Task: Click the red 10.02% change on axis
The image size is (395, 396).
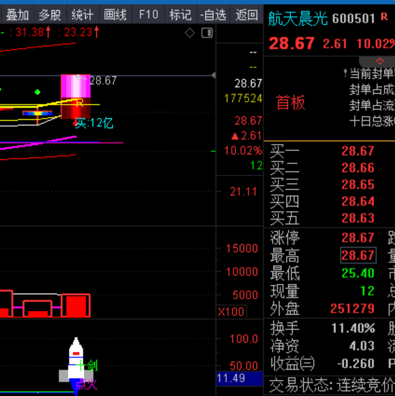Action: 243,150
